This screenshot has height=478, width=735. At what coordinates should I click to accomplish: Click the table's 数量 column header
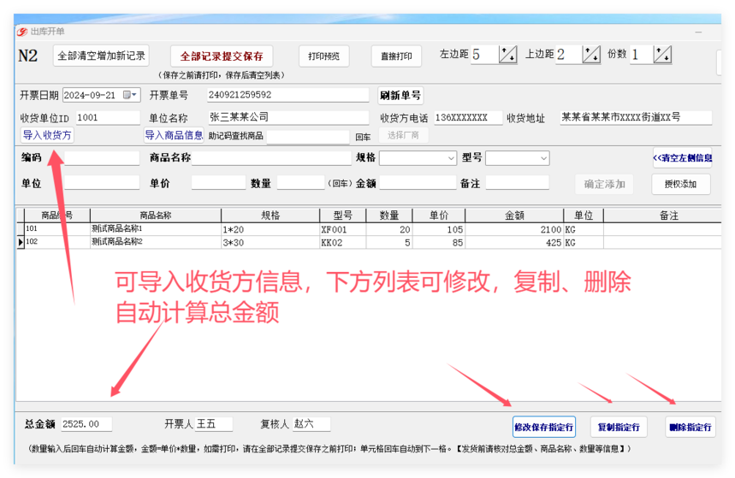click(x=389, y=215)
